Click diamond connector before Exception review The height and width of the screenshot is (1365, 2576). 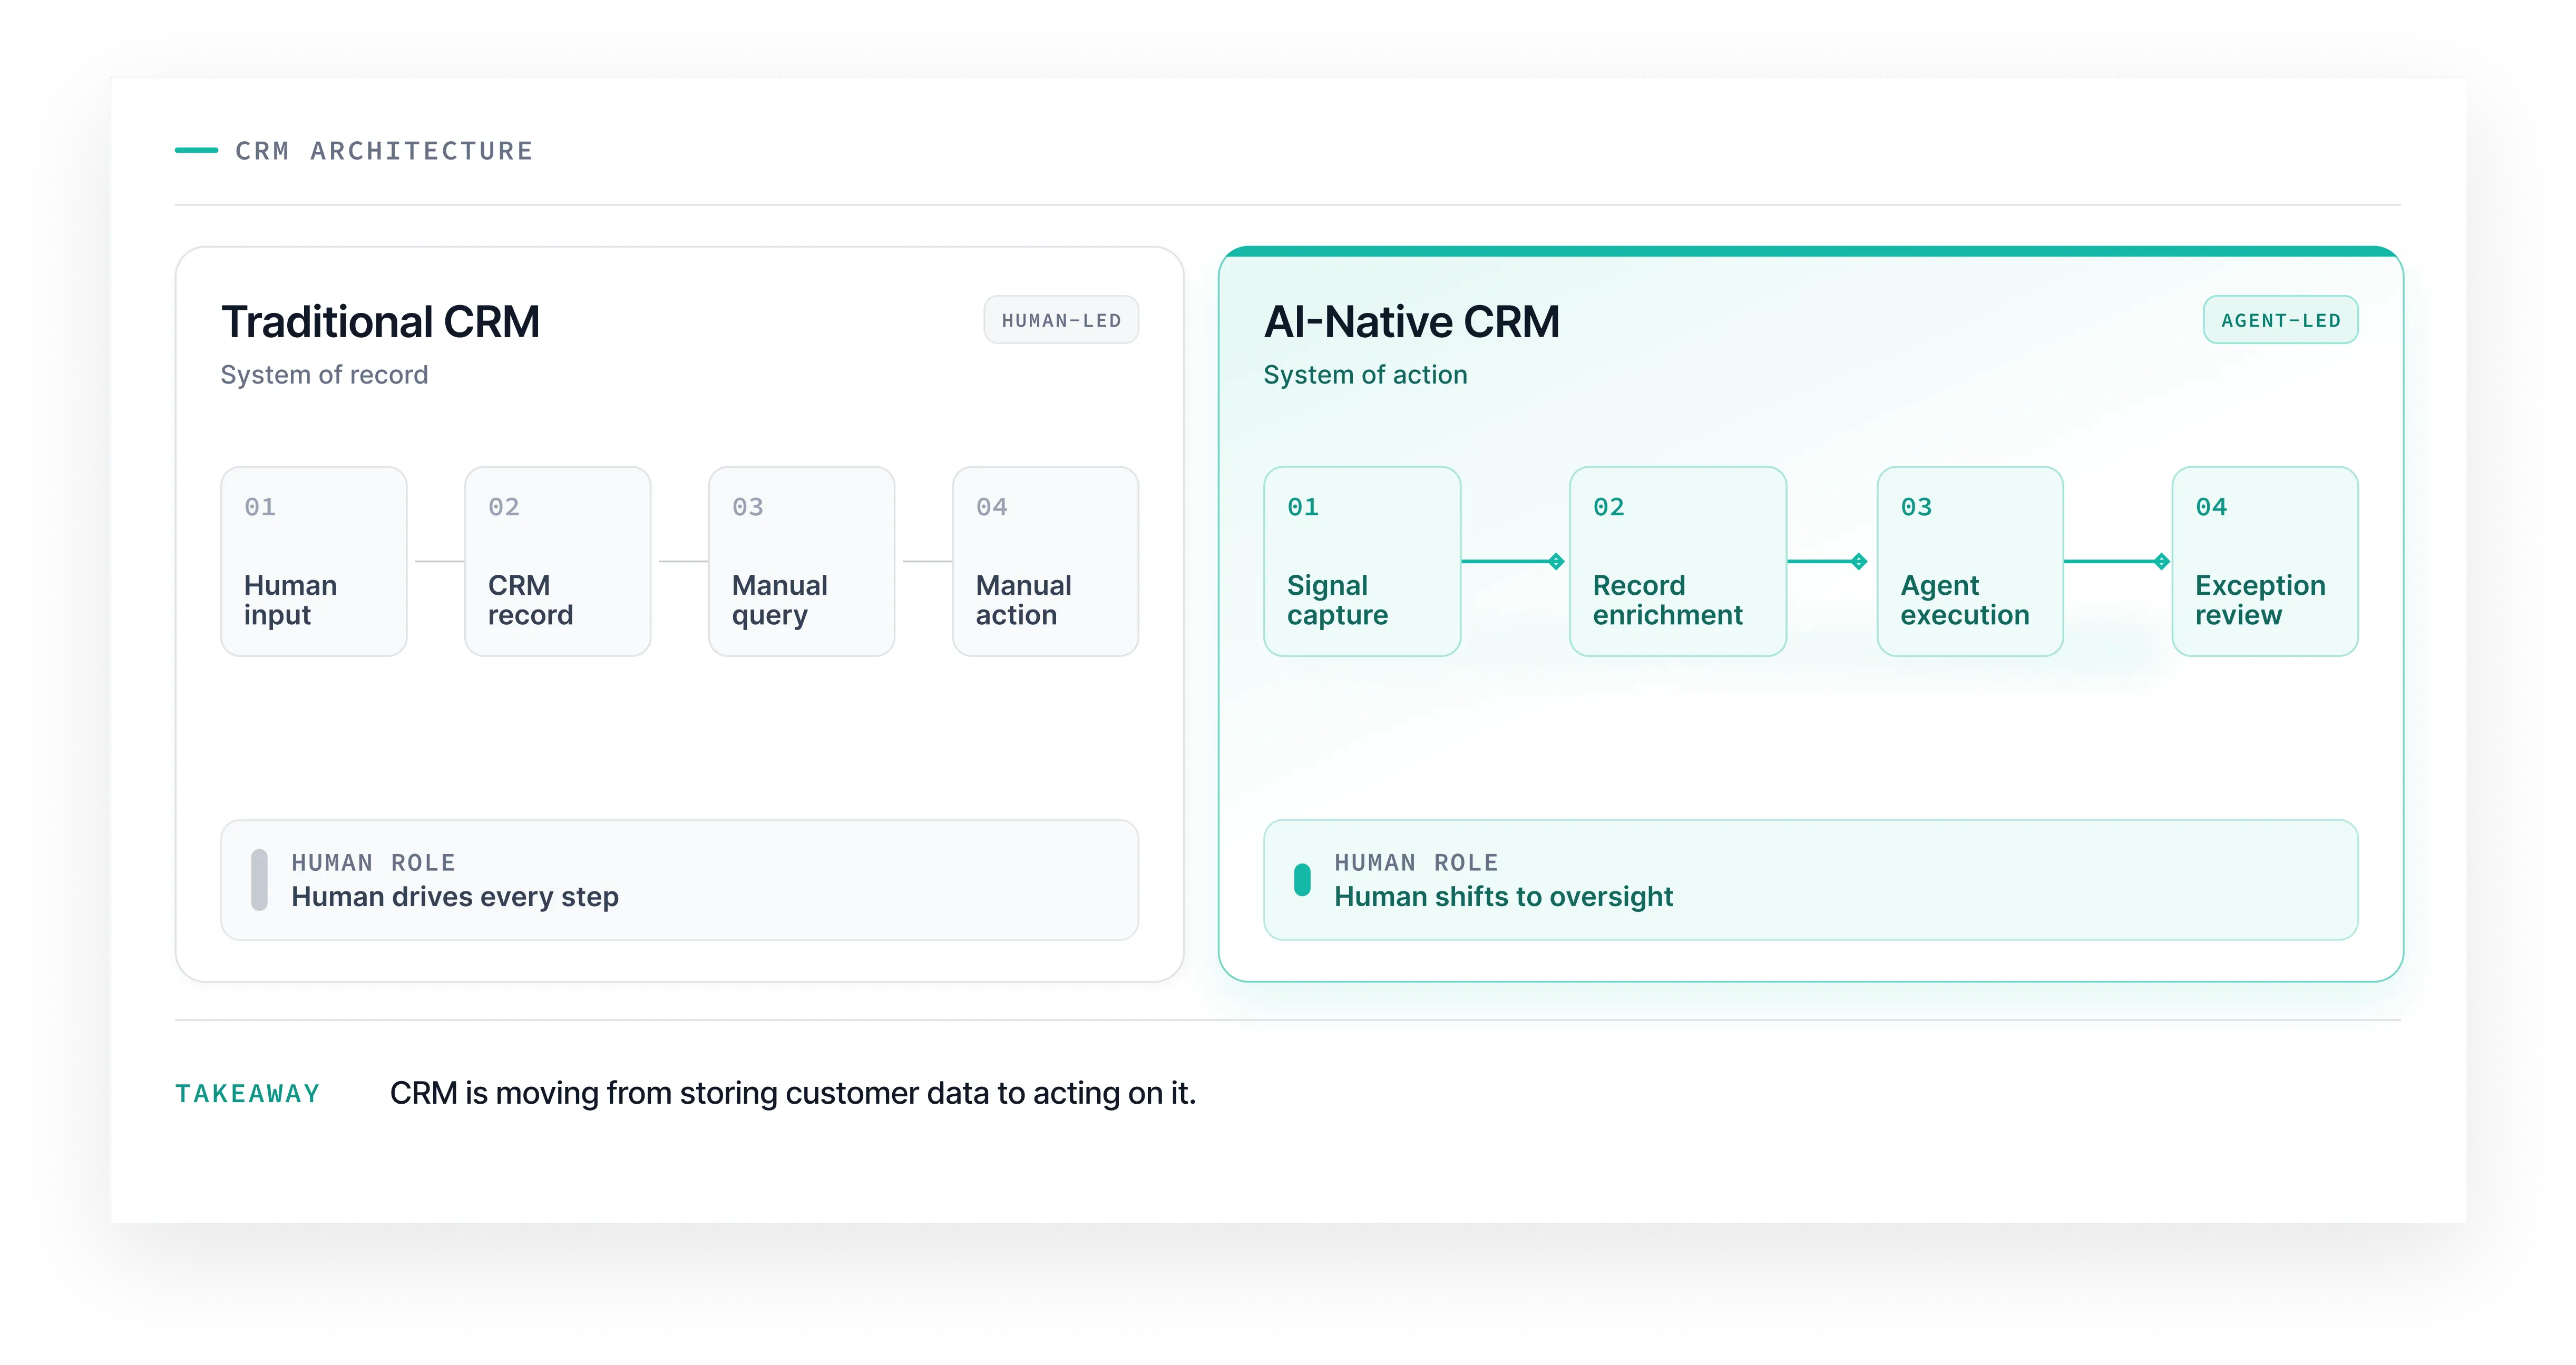2161,561
